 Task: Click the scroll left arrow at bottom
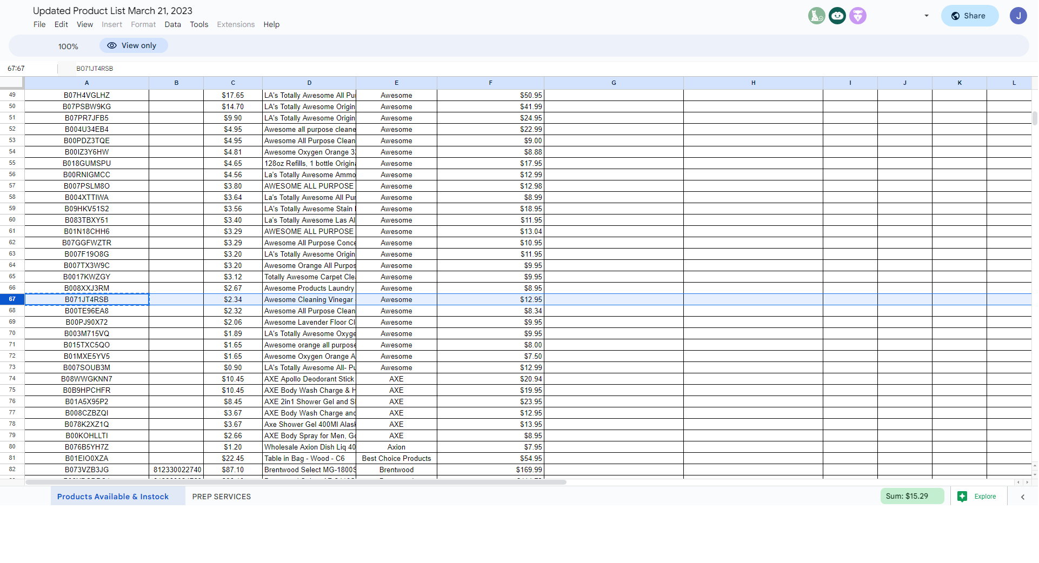click(x=1018, y=482)
